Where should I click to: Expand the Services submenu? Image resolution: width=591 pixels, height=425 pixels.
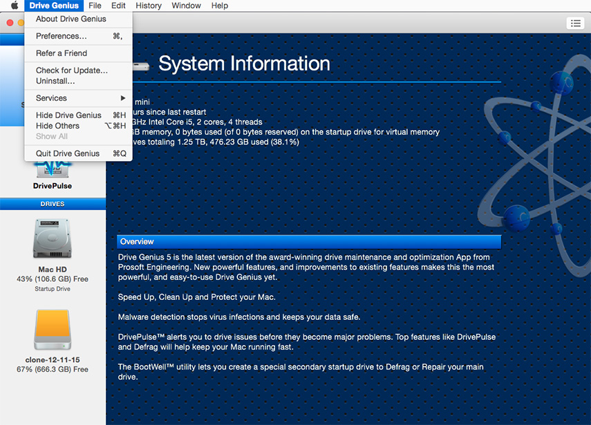[78, 98]
